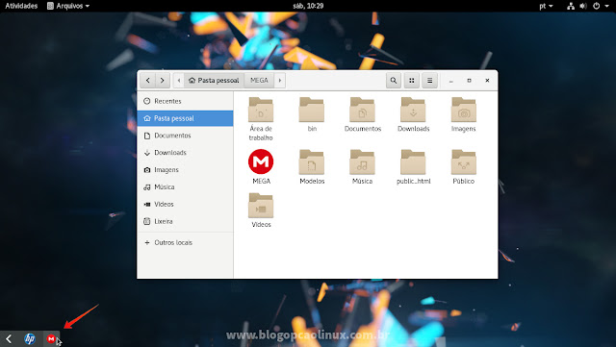Viewport: 616px width, 347px height.
Task: Open the hamburger menu in Files
Action: point(430,81)
